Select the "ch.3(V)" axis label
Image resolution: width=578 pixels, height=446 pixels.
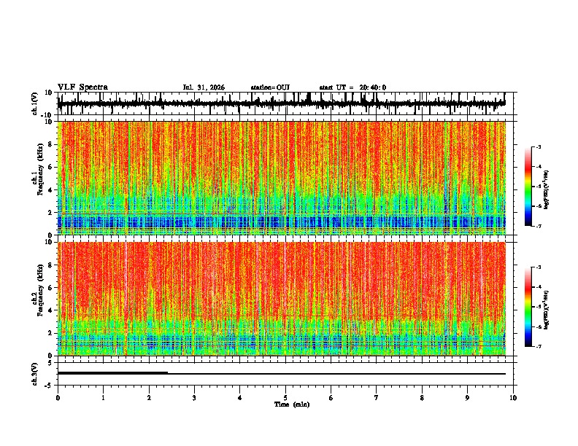click(x=35, y=374)
